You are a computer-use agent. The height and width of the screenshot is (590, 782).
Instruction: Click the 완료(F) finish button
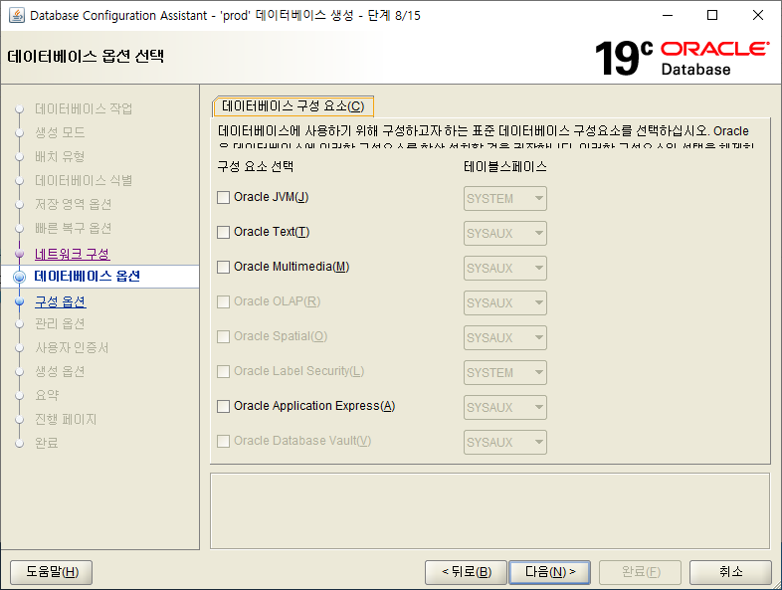point(640,571)
